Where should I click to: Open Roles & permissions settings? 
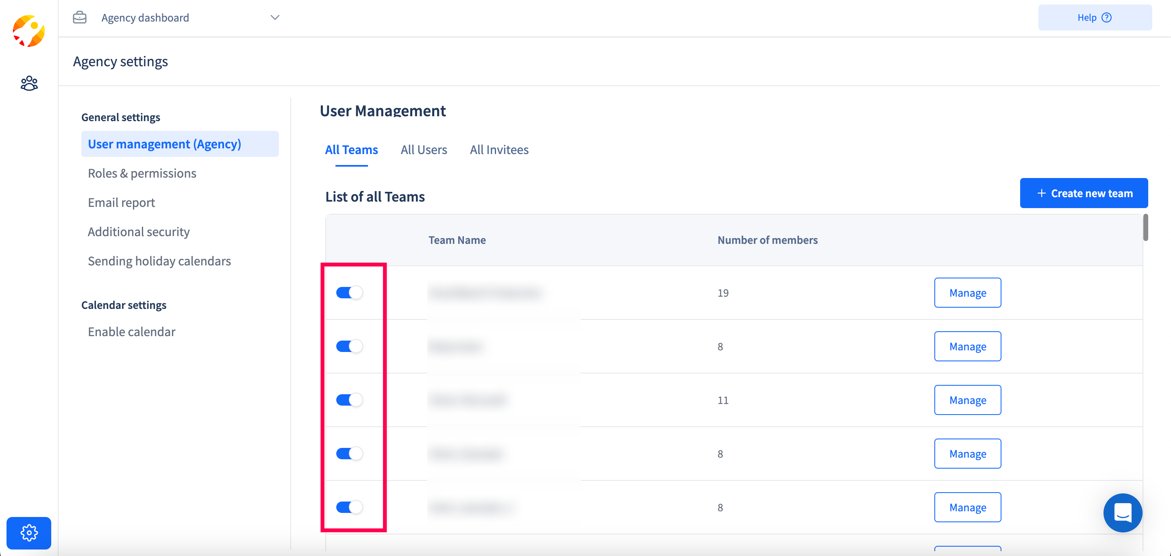pos(142,173)
